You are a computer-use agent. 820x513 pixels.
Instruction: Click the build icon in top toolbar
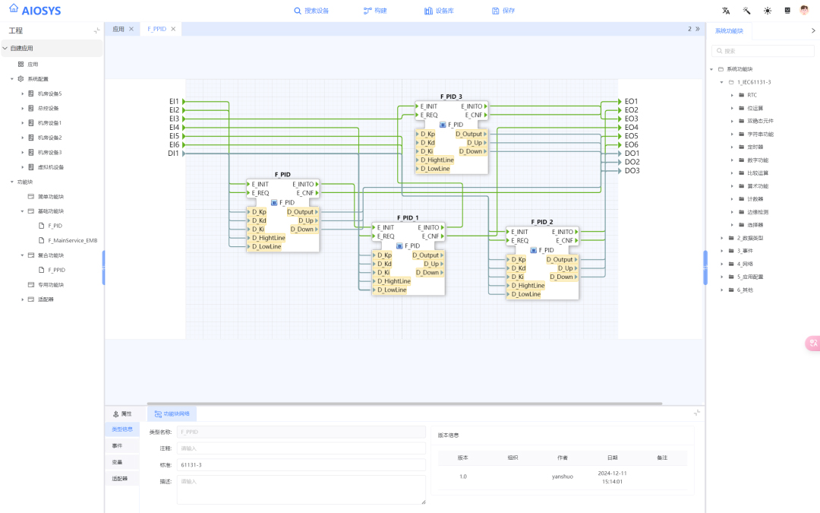pos(367,11)
